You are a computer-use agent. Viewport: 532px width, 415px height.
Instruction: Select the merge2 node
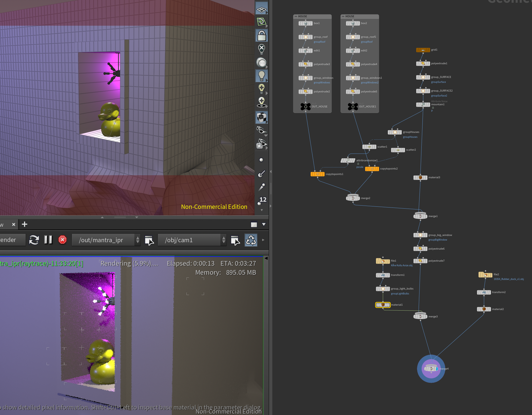point(353,198)
